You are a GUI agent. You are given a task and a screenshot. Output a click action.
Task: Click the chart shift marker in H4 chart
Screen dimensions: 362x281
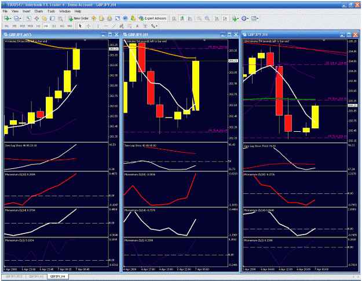pyautogui.click(x=324, y=41)
